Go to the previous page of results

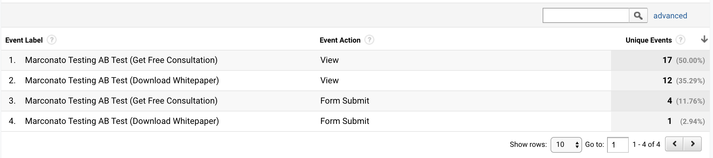click(674, 144)
